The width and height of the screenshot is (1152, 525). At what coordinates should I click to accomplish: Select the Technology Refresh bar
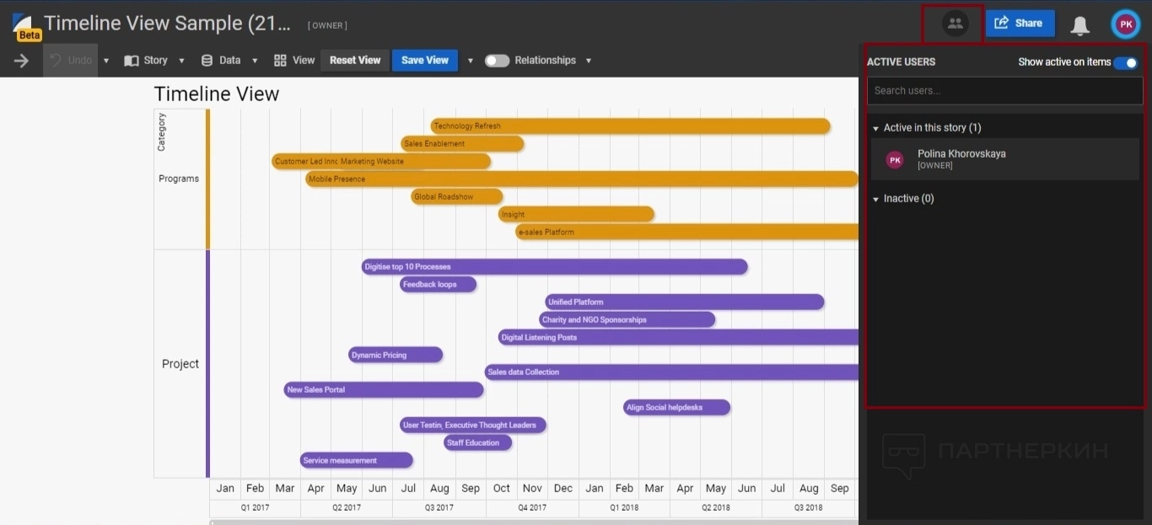tap(630, 126)
